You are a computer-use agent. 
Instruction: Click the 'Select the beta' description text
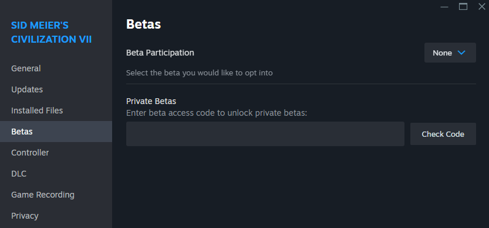(x=200, y=73)
